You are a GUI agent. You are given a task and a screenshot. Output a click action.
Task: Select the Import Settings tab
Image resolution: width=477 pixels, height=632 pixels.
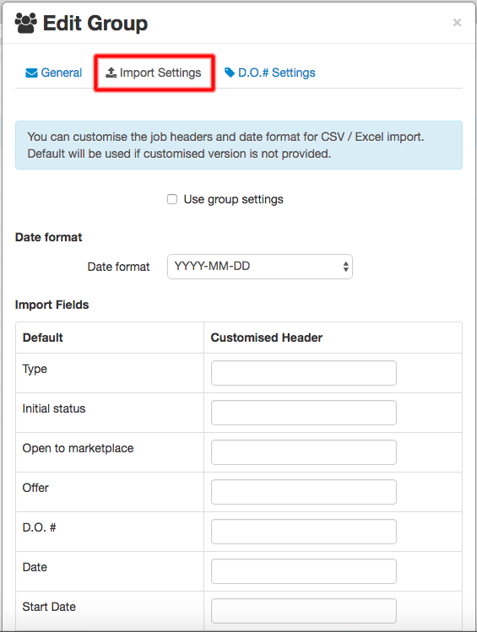[x=154, y=73]
